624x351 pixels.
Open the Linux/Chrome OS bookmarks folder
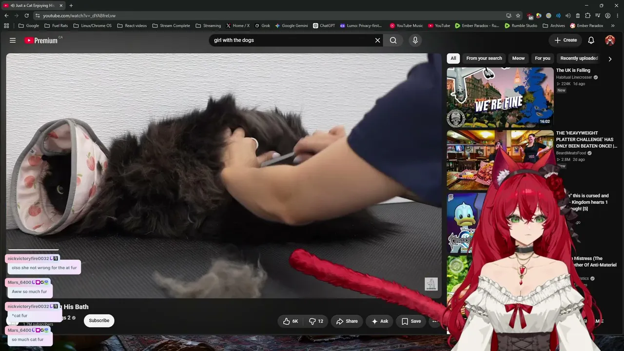pos(92,26)
